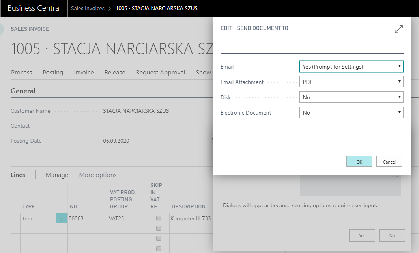Click Yes in the background confirmation dialog
The height and width of the screenshot is (253, 419).
click(362, 235)
